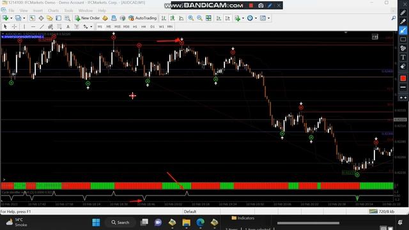
Task: Open the search magnifier in toolbar
Action: tap(394, 18)
